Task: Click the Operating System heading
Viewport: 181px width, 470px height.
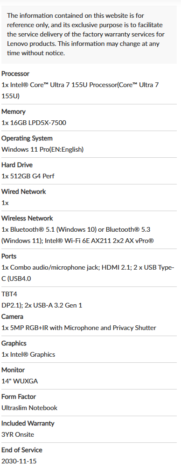Action: 27,139
